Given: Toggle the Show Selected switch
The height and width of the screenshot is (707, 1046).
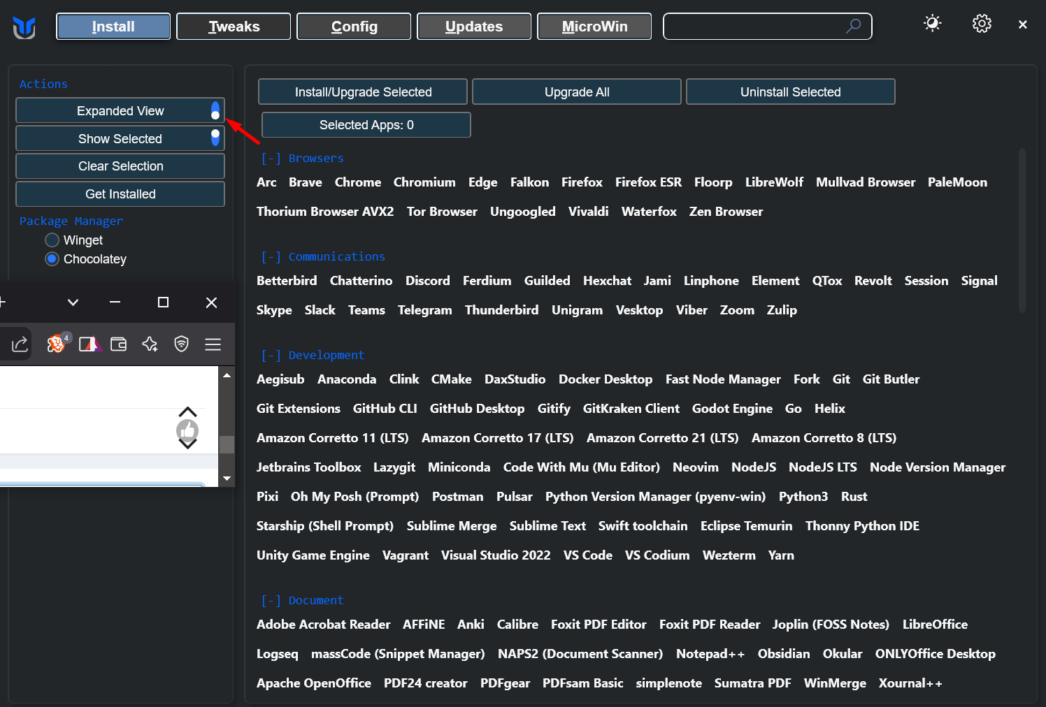Looking at the screenshot, I should pos(215,138).
